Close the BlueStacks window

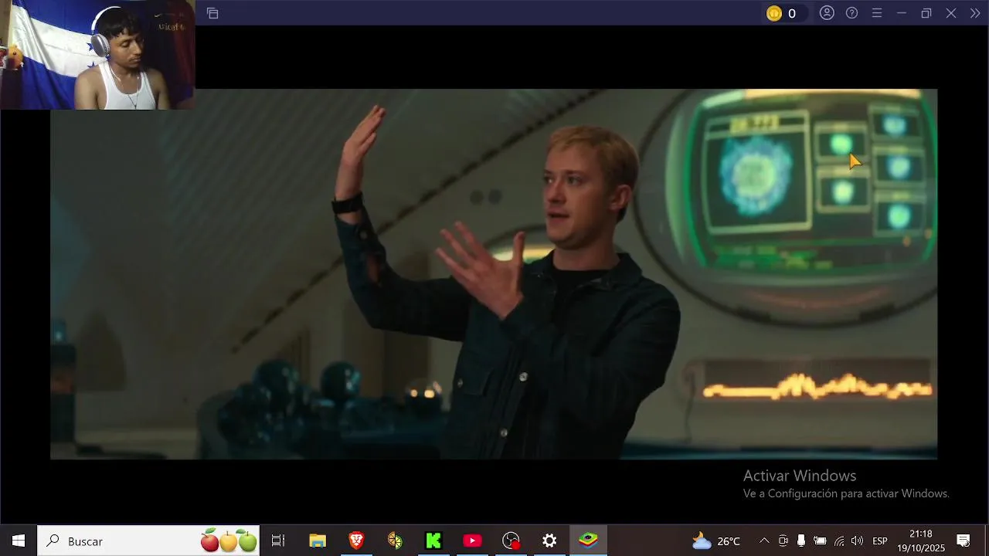point(951,13)
